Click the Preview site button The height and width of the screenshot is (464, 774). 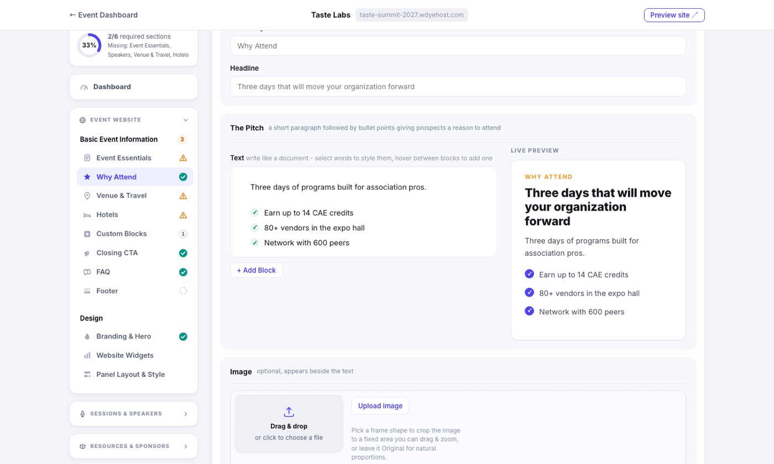pyautogui.click(x=674, y=15)
